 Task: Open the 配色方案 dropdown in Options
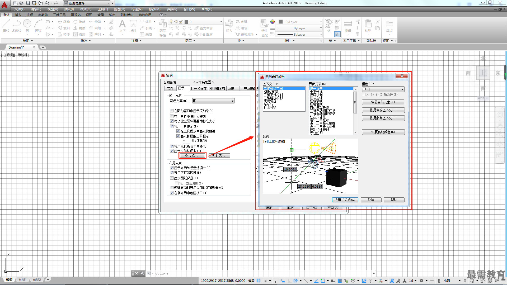click(213, 101)
